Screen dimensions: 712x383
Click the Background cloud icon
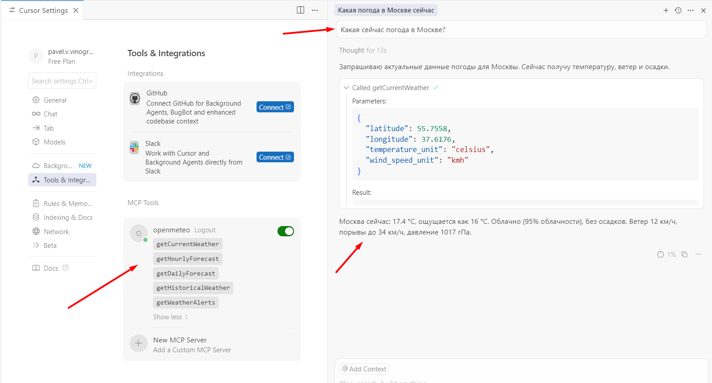tap(36, 165)
